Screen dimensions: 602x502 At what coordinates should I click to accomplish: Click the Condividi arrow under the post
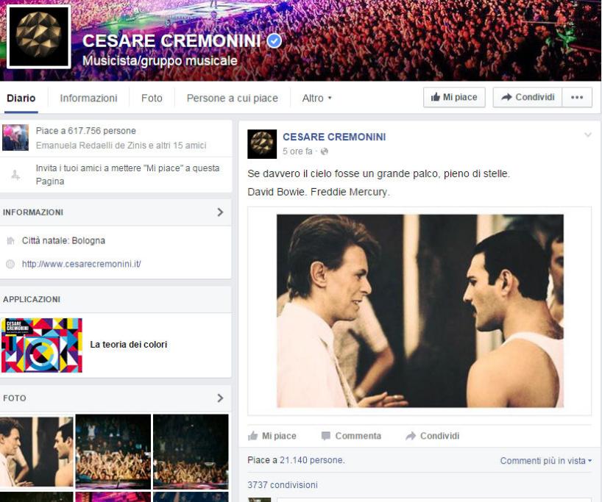[x=432, y=436]
